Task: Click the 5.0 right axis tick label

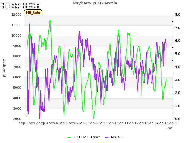Action: click(178, 54)
